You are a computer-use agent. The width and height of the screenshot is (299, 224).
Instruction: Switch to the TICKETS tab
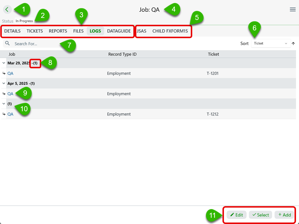pos(35,31)
